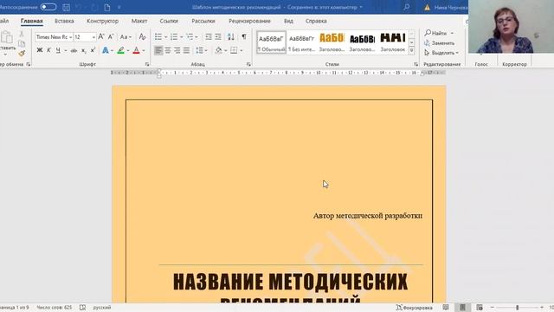Click the multilevel list icon
The width and height of the screenshot is (554, 312).
[190, 36]
